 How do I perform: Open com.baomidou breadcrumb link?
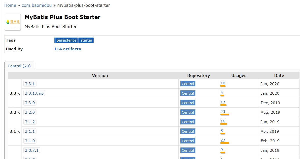(x=37, y=5)
